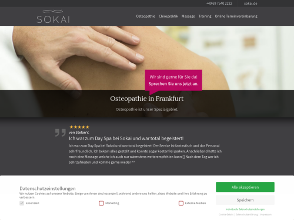Click the five-star rating icons
This screenshot has height=220, width=294.
(x=79, y=127)
